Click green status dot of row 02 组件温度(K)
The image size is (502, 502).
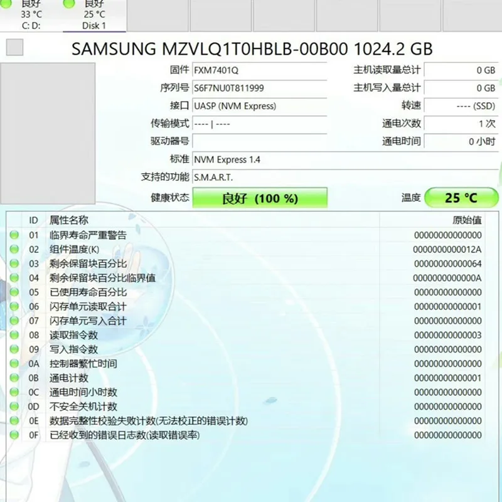pos(14,249)
